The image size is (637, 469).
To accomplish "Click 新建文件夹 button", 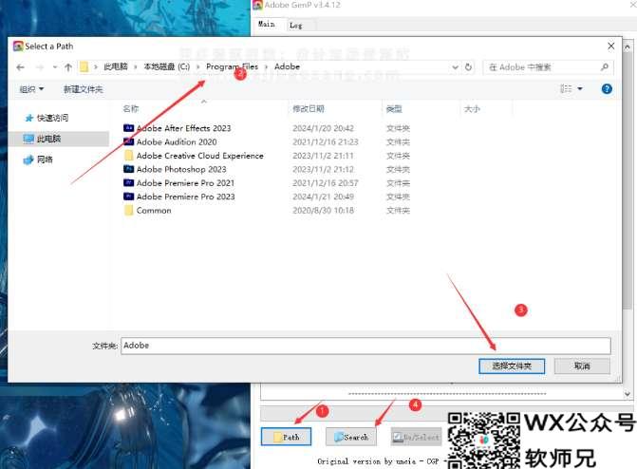I will click(x=83, y=89).
